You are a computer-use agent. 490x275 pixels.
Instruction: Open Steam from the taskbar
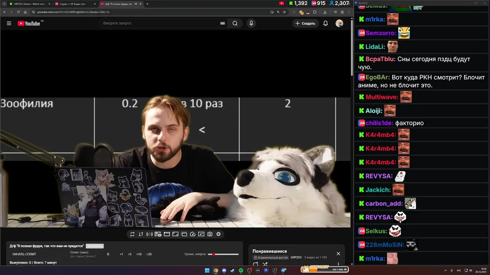click(232, 270)
